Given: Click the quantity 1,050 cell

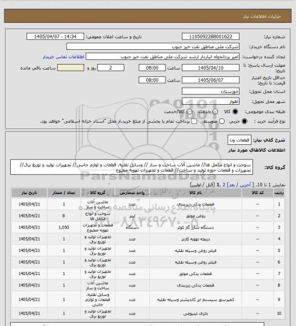Looking at the screenshot, I should click(64, 228).
